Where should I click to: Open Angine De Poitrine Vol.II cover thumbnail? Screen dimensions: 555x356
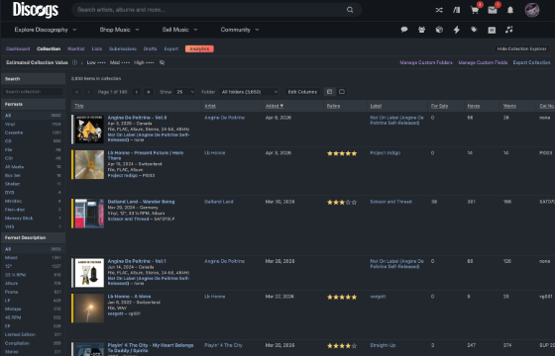point(89,129)
